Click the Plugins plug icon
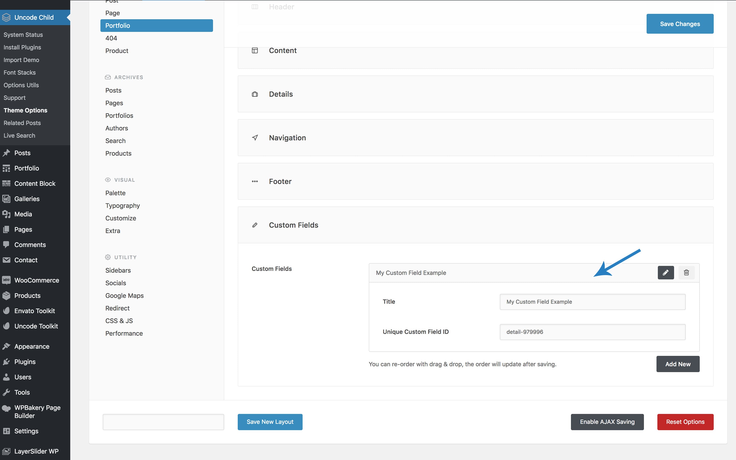Viewport: 736px width, 460px height. [x=6, y=361]
